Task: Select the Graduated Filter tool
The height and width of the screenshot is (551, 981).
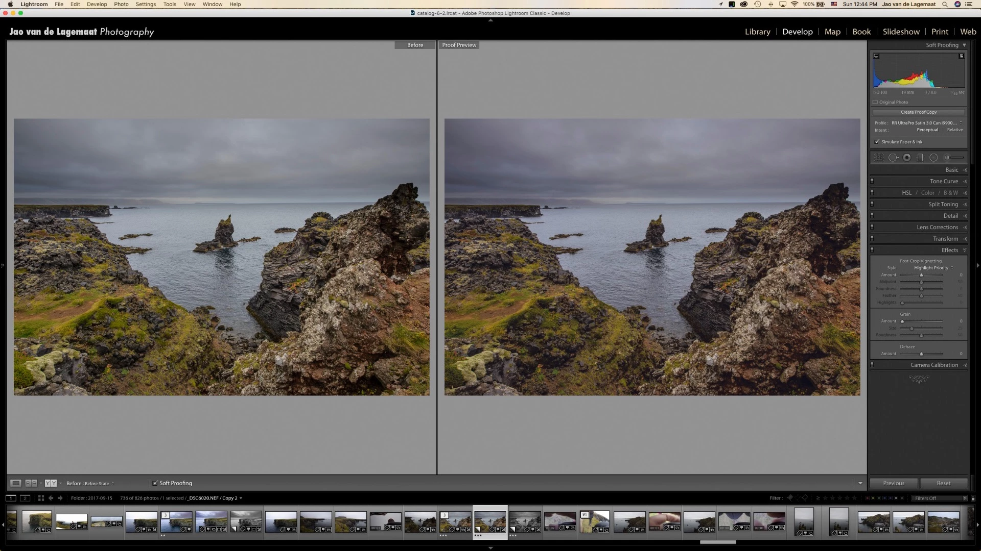Action: (x=920, y=158)
